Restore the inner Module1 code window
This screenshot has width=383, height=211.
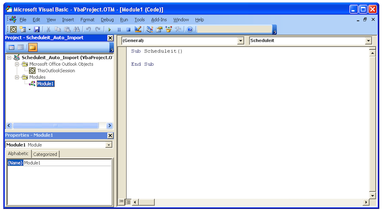coord(365,19)
